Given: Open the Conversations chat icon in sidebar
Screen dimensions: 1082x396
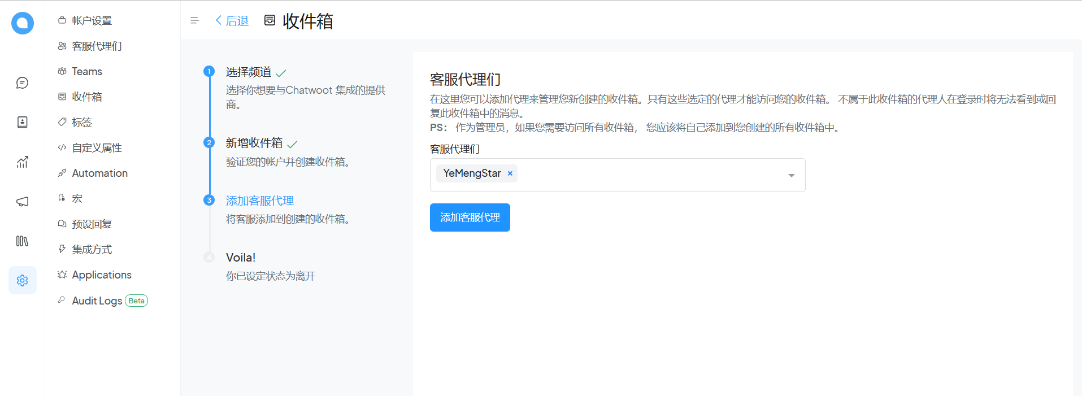Looking at the screenshot, I should pos(22,83).
